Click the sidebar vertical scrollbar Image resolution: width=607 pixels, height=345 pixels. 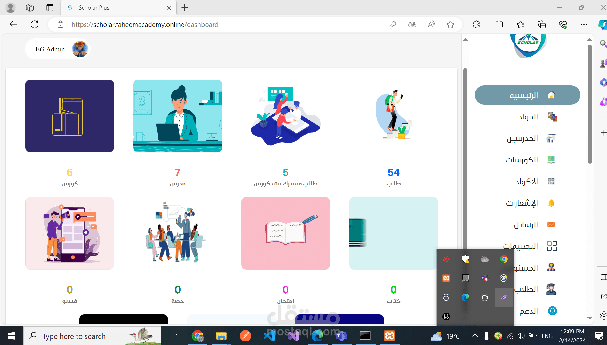click(x=590, y=104)
